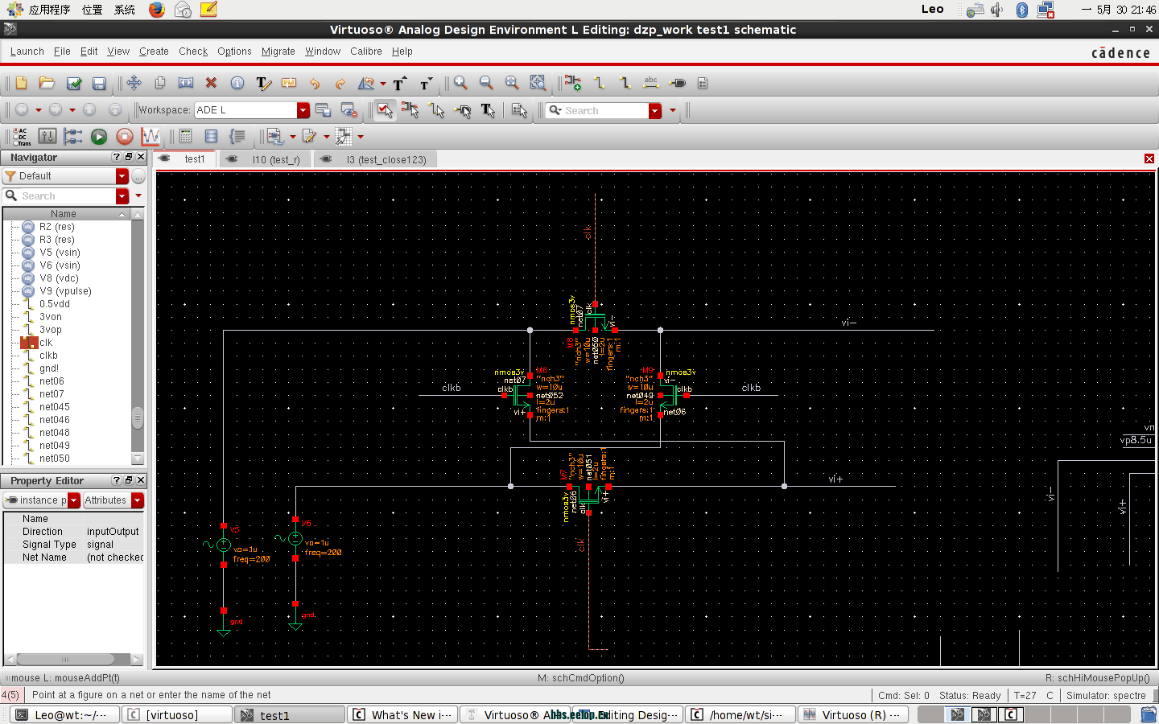Click the waveform Plot Outputs icon

pyautogui.click(x=151, y=136)
